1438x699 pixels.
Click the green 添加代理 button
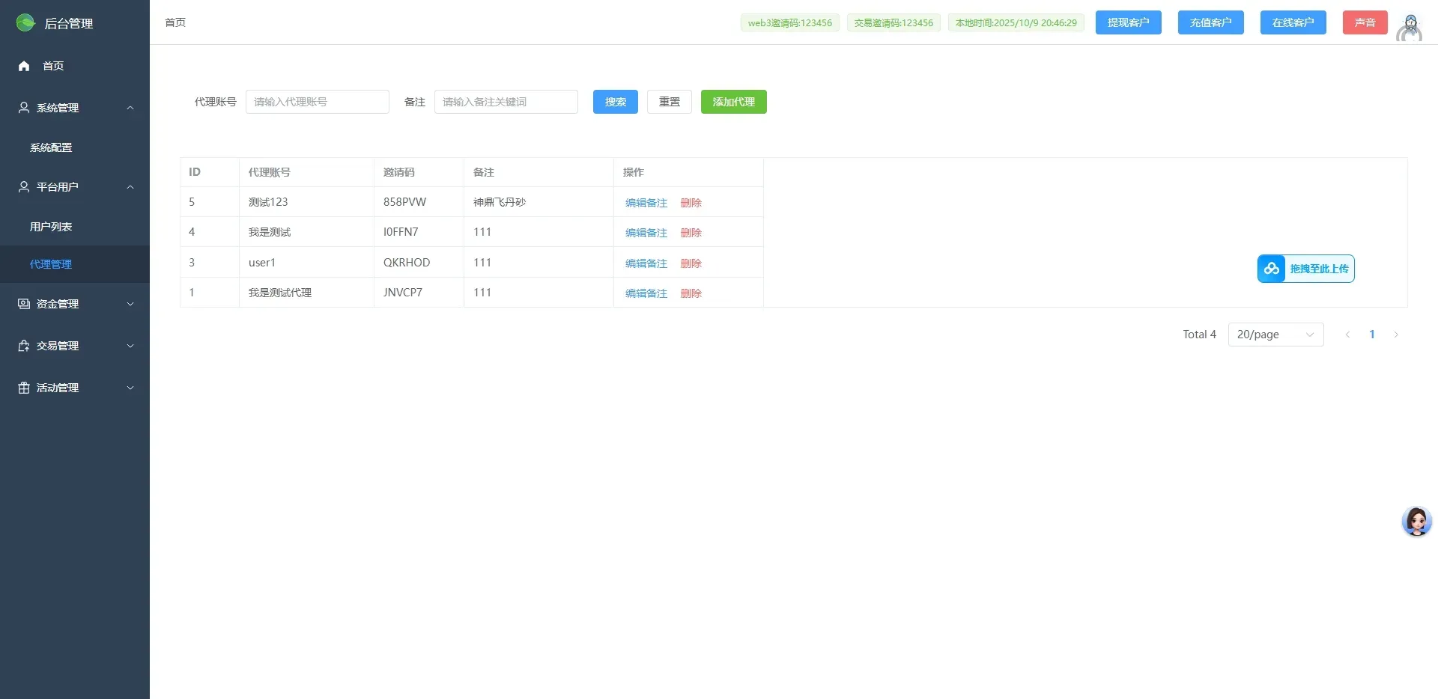point(733,102)
